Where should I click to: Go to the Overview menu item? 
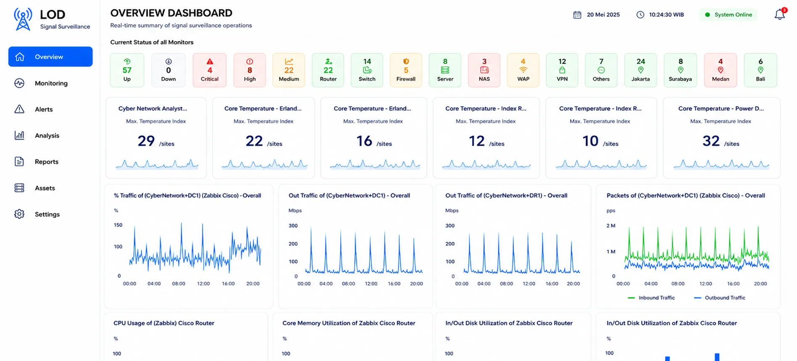(x=50, y=57)
